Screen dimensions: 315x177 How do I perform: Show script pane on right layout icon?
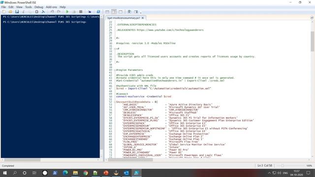tap(114, 12)
